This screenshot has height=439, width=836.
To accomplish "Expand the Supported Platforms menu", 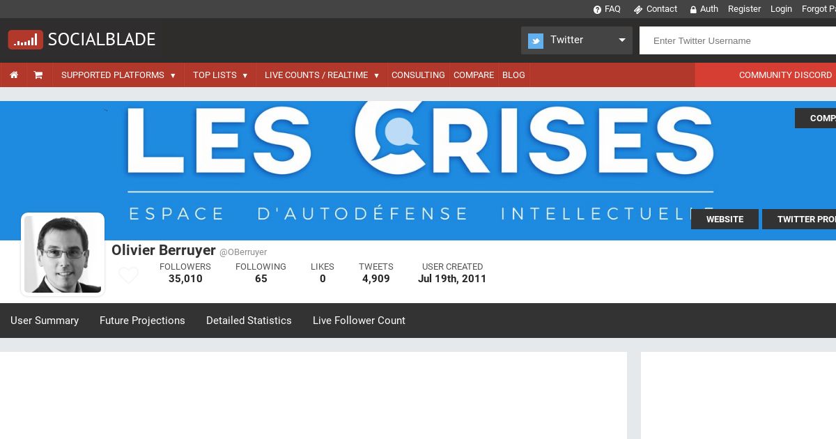I will click(118, 75).
